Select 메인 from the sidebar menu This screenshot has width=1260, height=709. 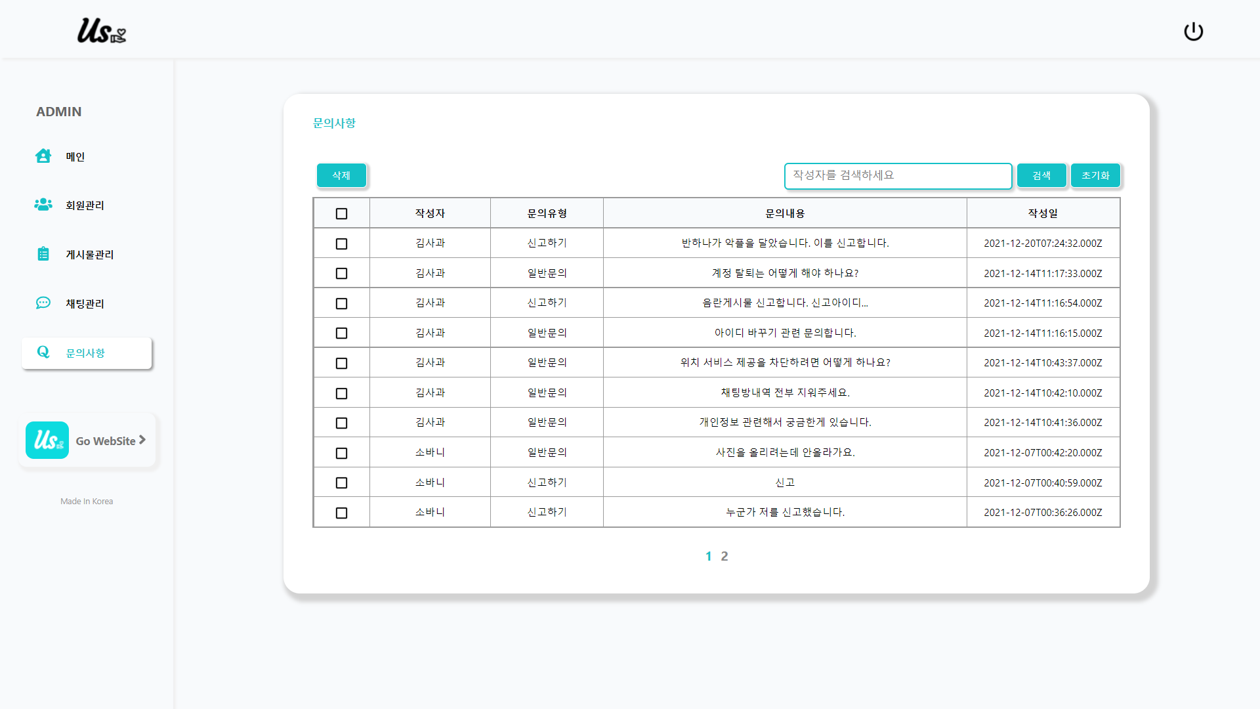coord(75,156)
